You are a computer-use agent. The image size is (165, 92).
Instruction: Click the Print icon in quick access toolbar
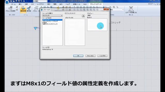(24, 1)
